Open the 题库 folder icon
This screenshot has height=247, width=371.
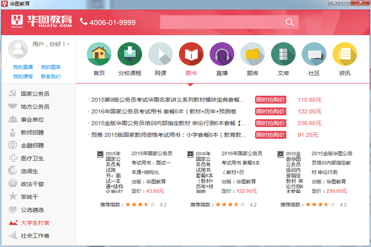tap(252, 54)
